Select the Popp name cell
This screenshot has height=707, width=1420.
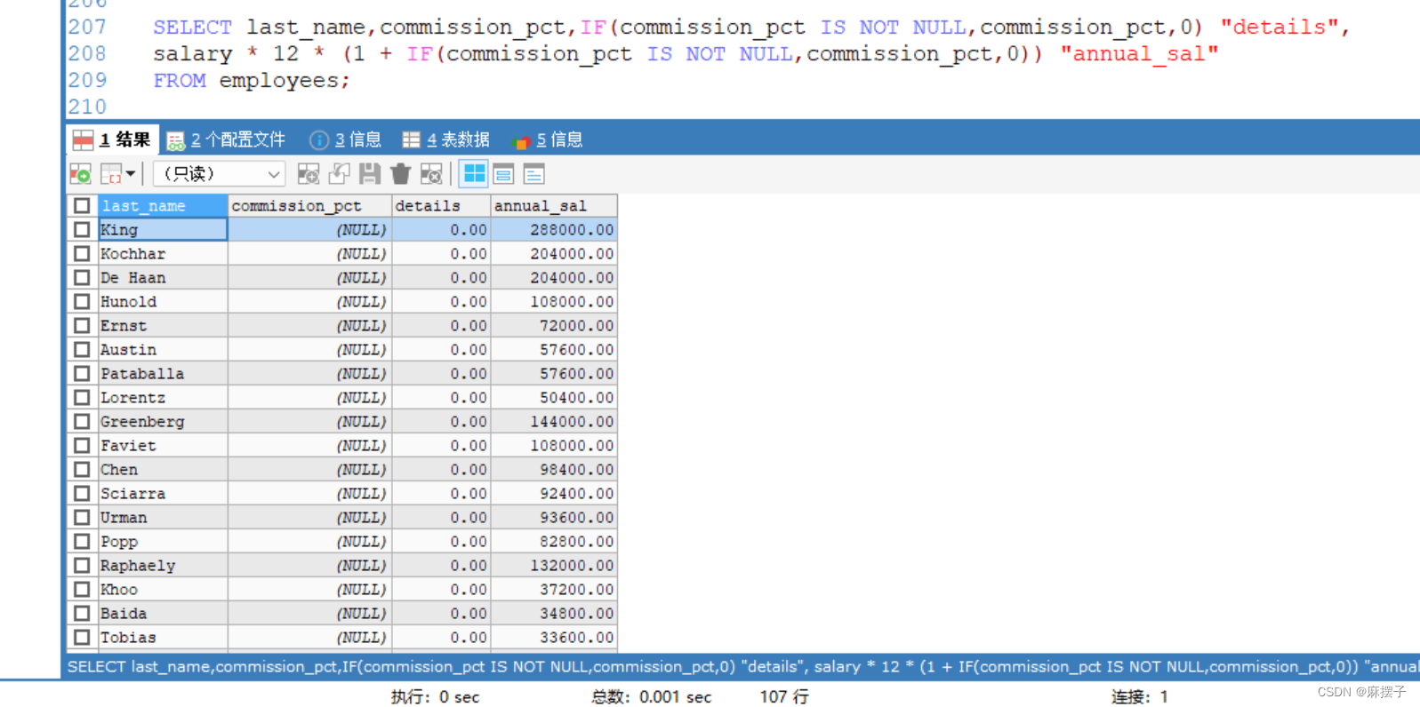[163, 541]
